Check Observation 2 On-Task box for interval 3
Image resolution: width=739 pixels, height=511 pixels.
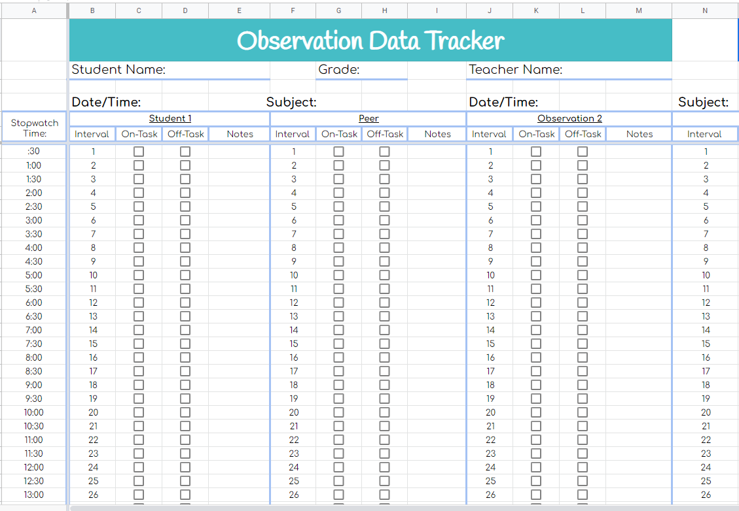[x=536, y=179]
